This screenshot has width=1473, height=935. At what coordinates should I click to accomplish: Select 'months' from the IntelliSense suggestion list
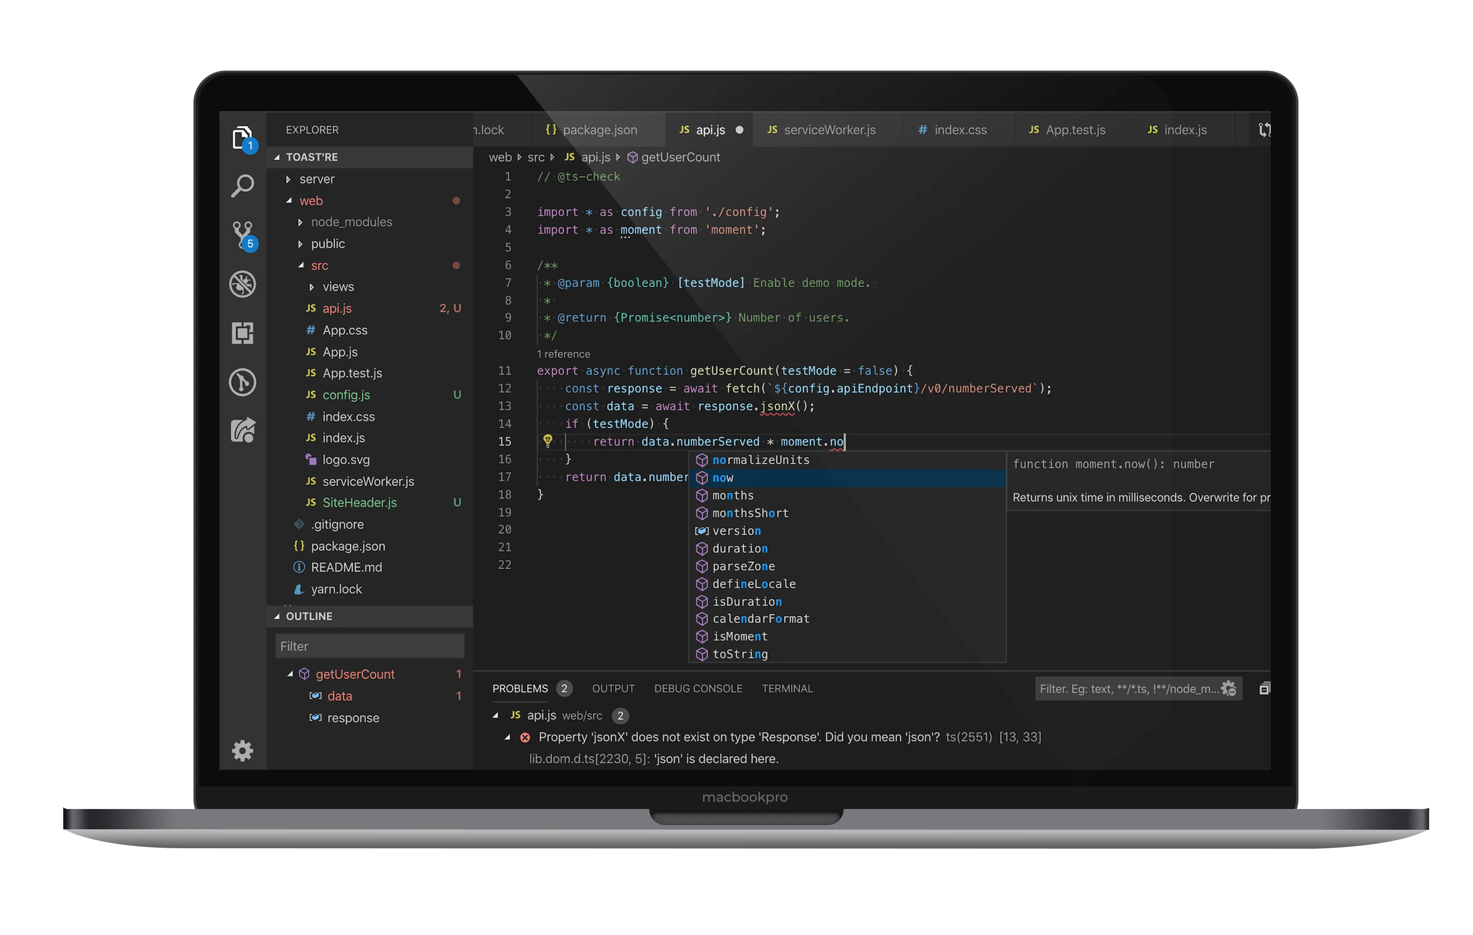(x=732, y=495)
